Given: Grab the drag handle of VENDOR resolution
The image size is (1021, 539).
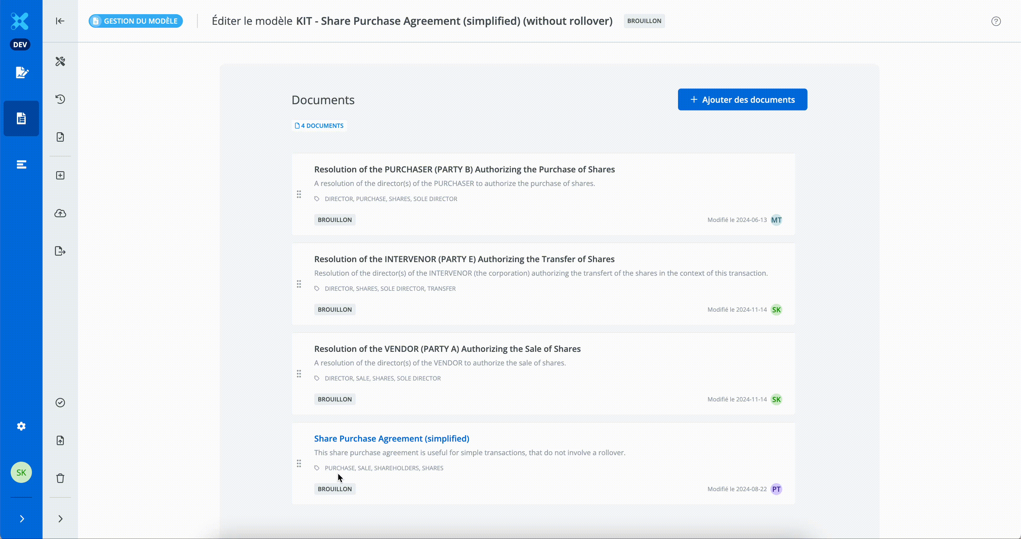Looking at the screenshot, I should click(299, 374).
